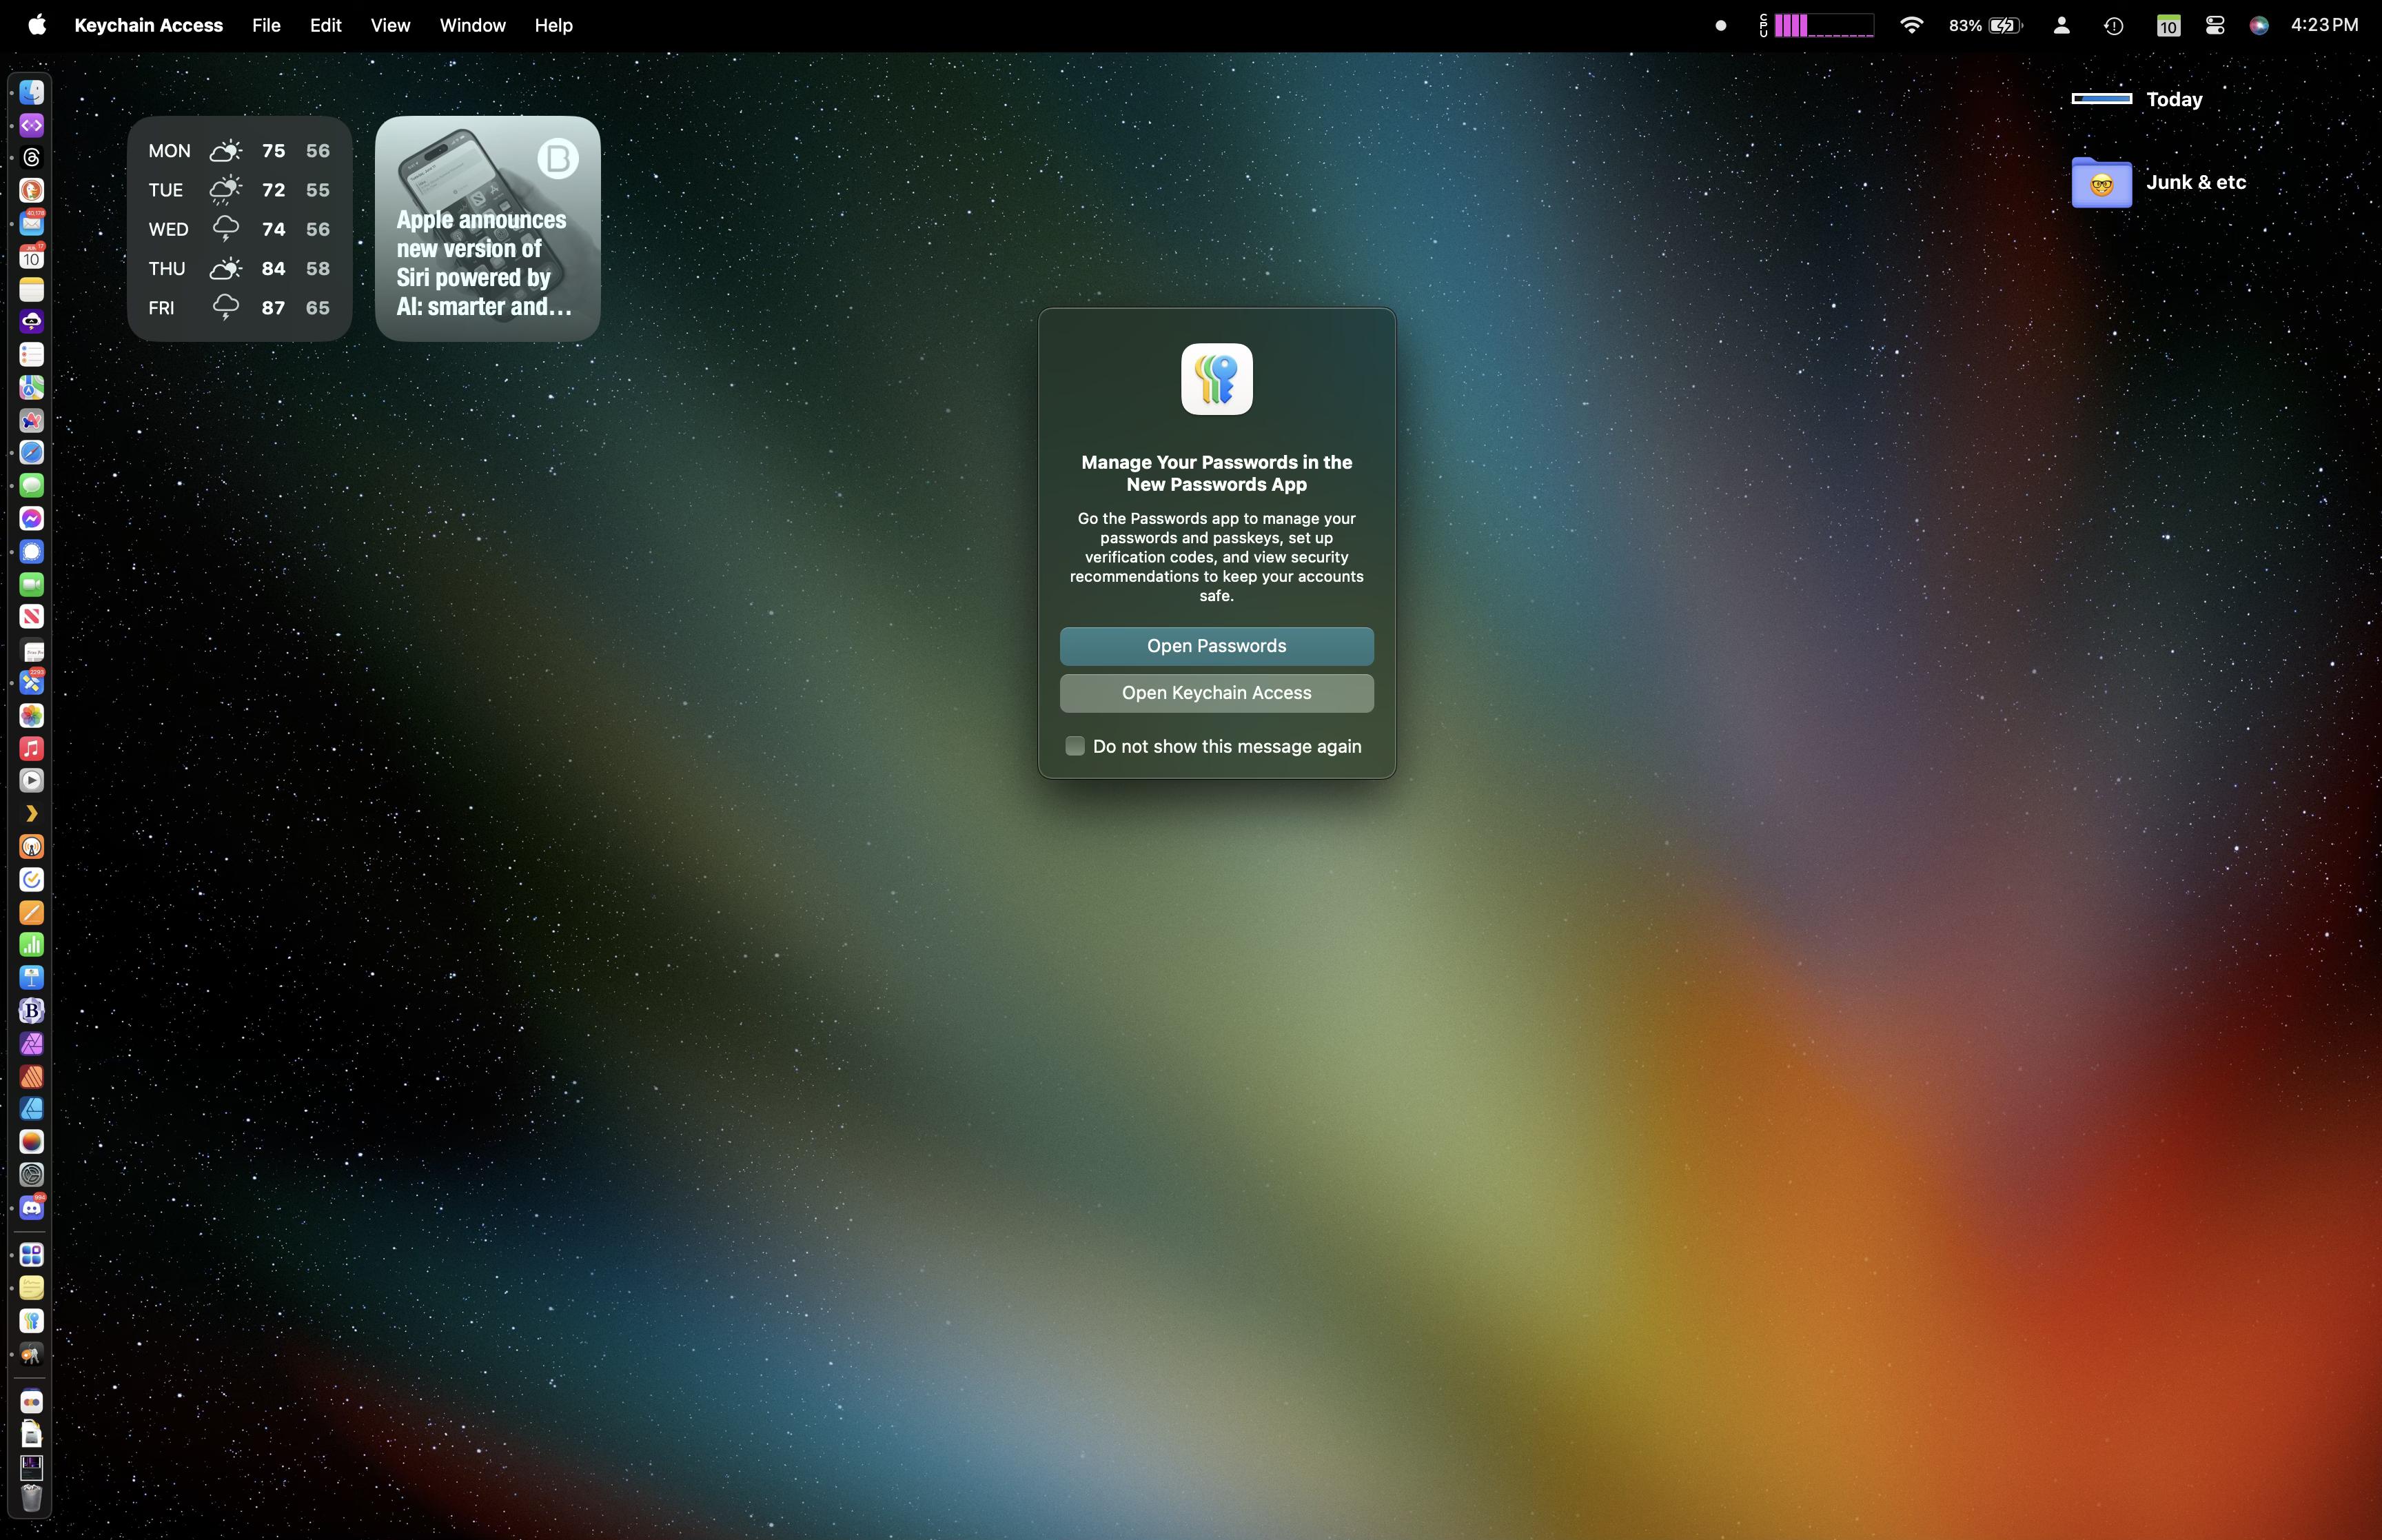
Task: Open the Trash in the Dock
Action: pos(32,1498)
